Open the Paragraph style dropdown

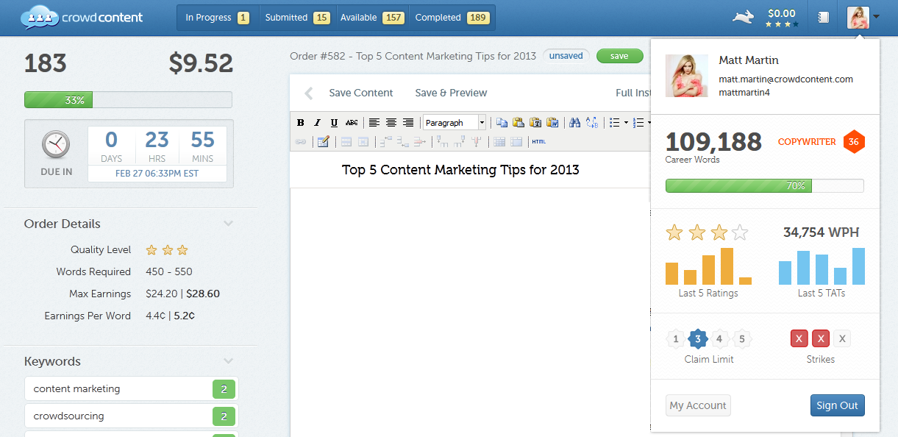(481, 122)
